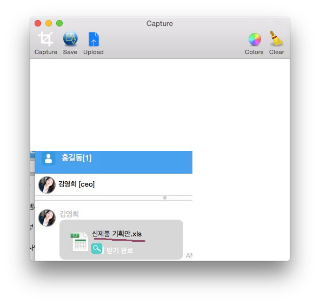
Task: Click the green zoom window button
Action: [59, 23]
